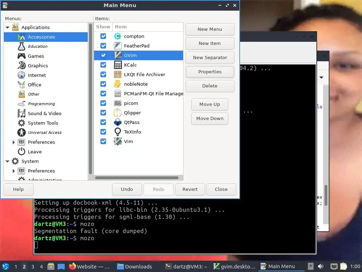Click the Education flask icon
362x272 pixels.
click(22, 46)
